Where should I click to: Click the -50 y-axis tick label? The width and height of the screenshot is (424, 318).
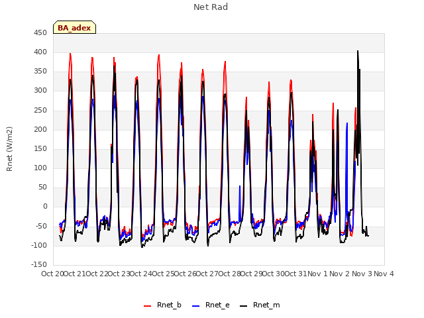pos(41,226)
